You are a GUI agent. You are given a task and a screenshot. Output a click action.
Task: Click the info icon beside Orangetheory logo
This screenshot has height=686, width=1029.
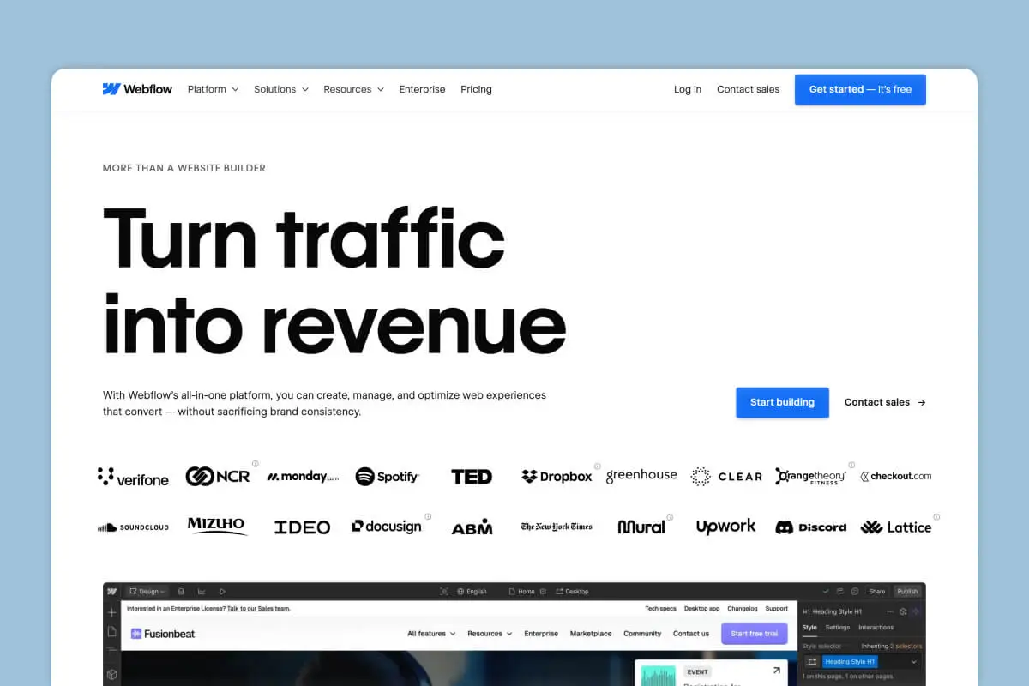(x=851, y=465)
